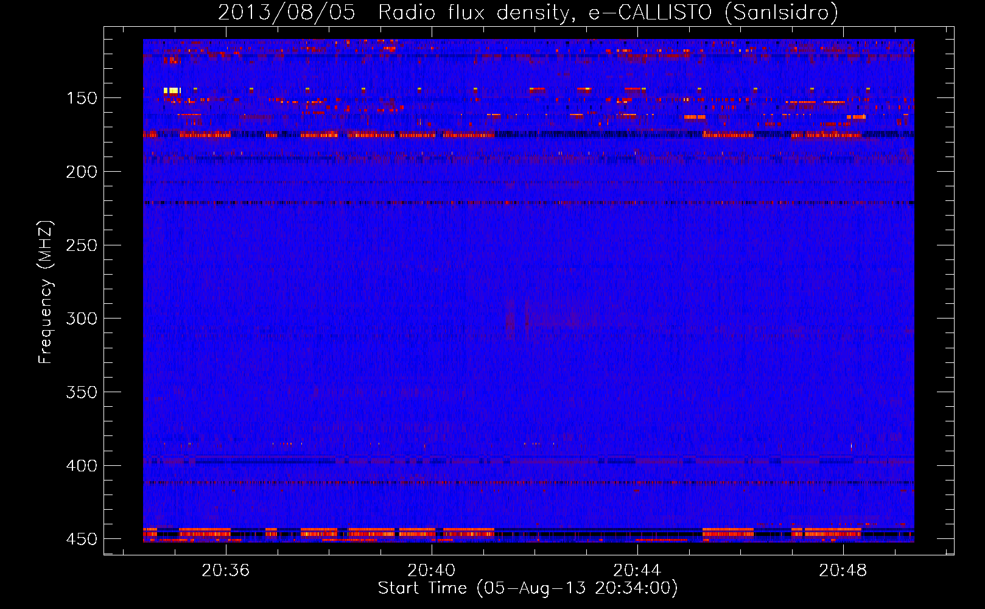Click the 20:48 time tick label
985x609 pixels.
(843, 571)
